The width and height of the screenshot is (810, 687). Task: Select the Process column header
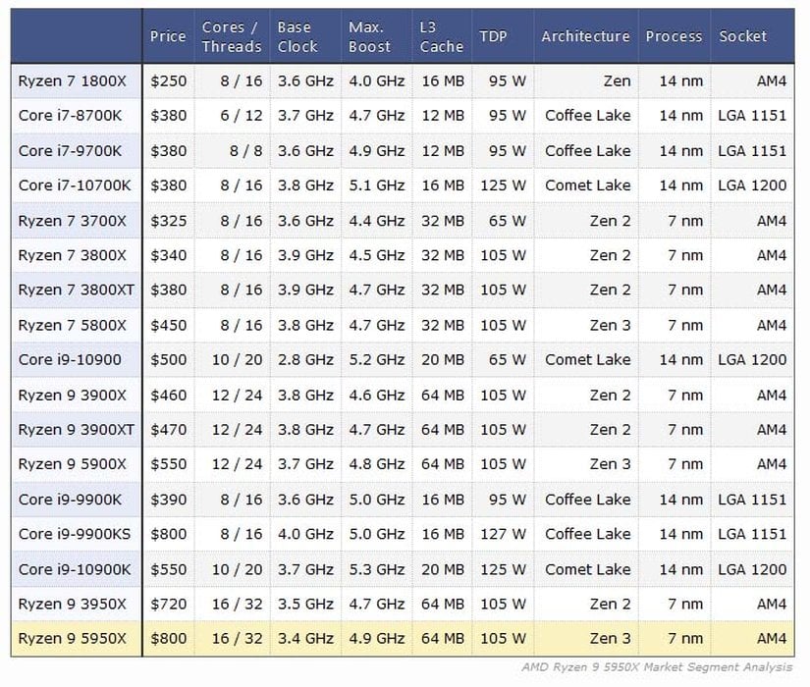pos(674,36)
